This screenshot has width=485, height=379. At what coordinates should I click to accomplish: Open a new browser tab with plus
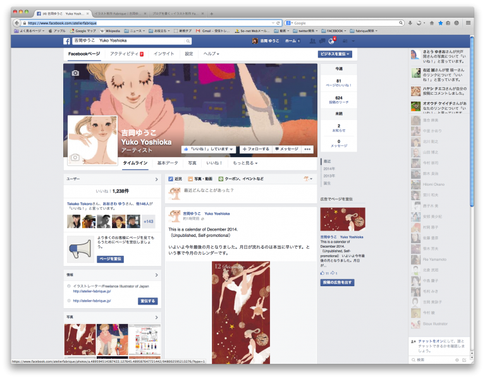point(212,14)
